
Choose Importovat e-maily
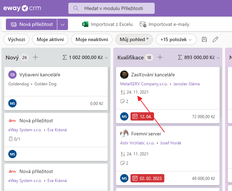click(x=169, y=24)
